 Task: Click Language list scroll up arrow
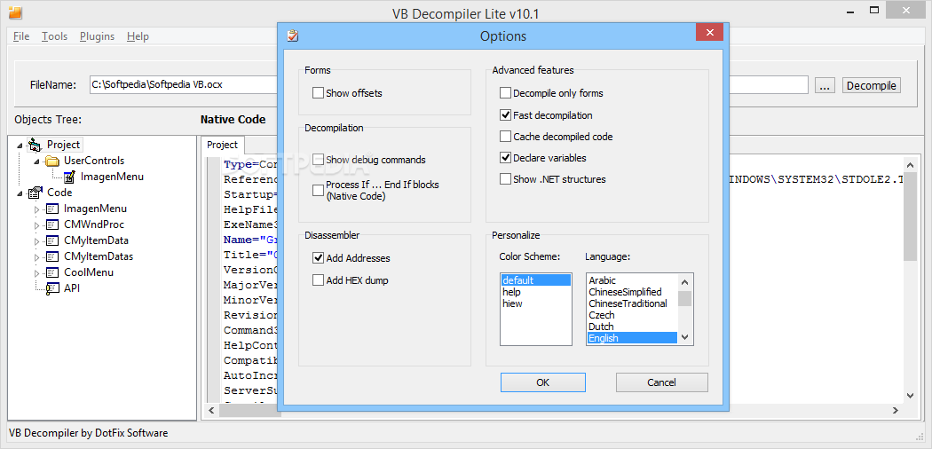[684, 282]
